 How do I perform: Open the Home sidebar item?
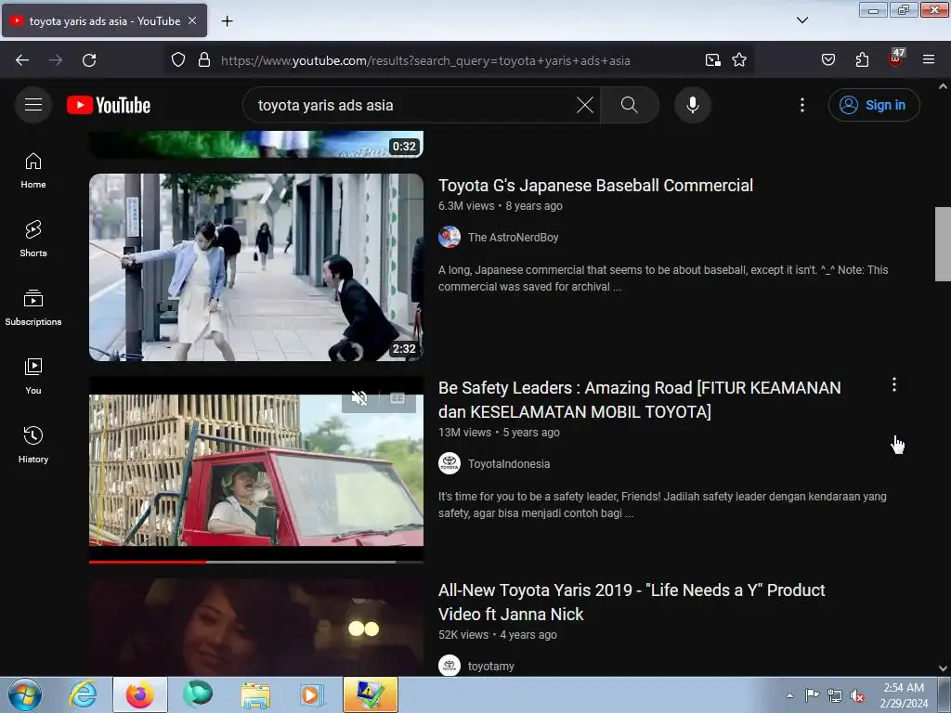tap(33, 171)
